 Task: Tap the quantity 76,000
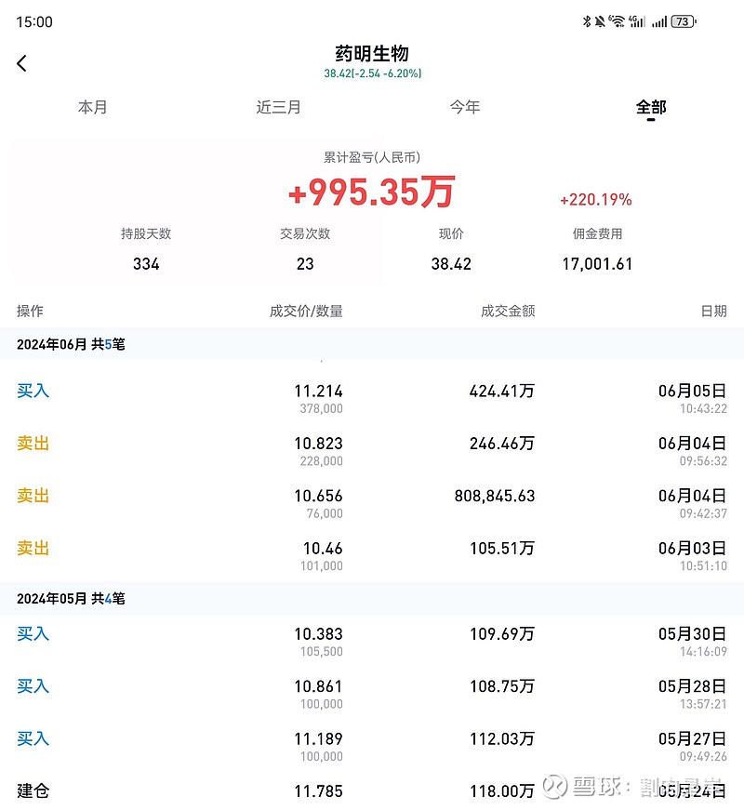pyautogui.click(x=325, y=513)
